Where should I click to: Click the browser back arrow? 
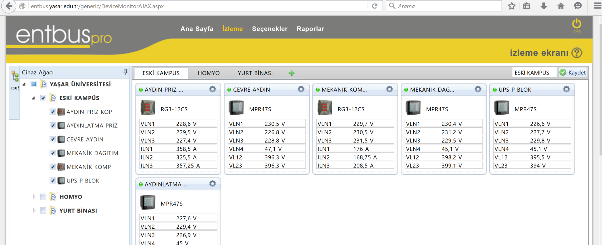[9, 6]
